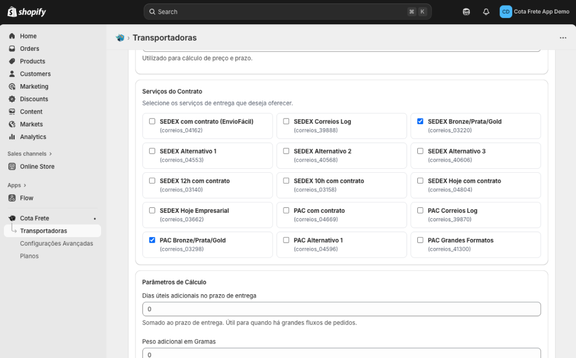The height and width of the screenshot is (358, 576).
Task: Open the three-dot page options menu
Action: (x=562, y=38)
